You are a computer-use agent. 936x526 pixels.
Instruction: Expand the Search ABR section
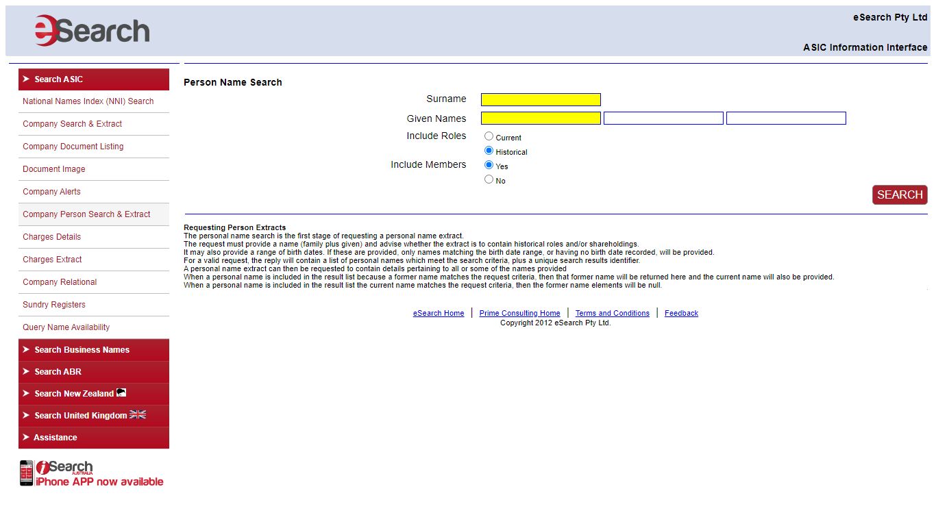click(94, 372)
